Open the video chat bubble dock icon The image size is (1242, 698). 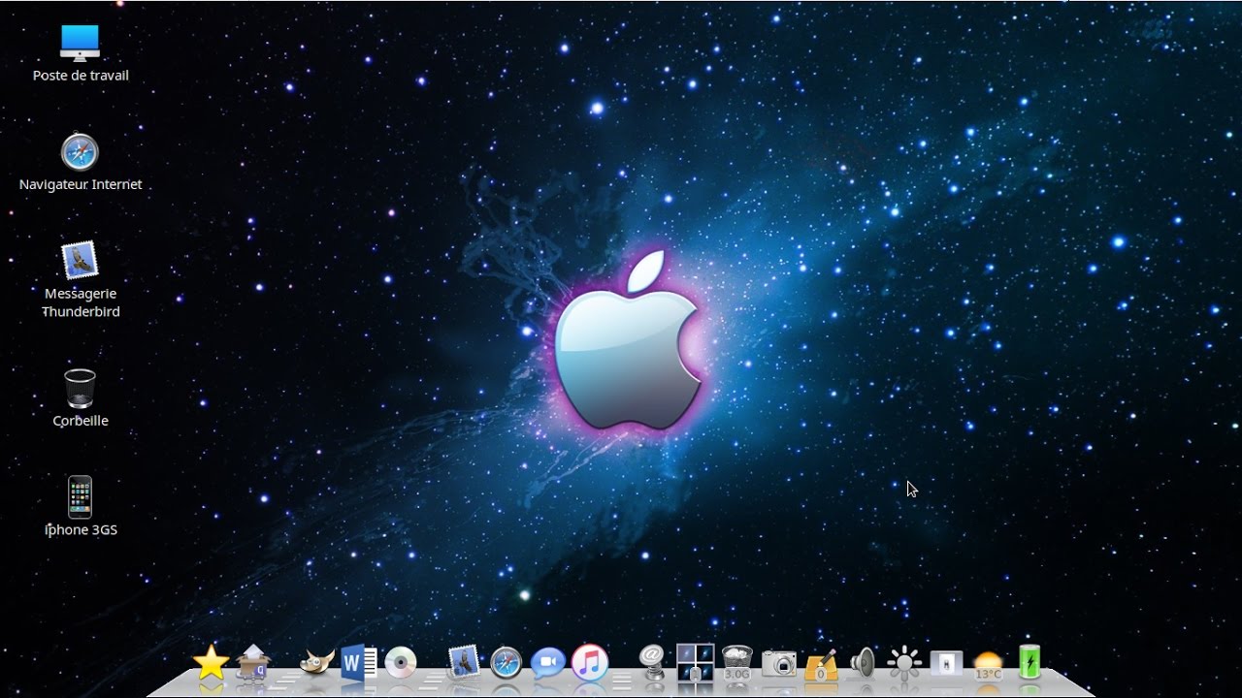(547, 663)
